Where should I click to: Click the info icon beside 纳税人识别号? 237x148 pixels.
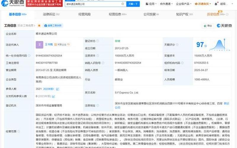click(103, 63)
